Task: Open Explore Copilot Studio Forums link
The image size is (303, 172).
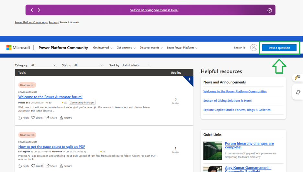Action: tap(237, 110)
